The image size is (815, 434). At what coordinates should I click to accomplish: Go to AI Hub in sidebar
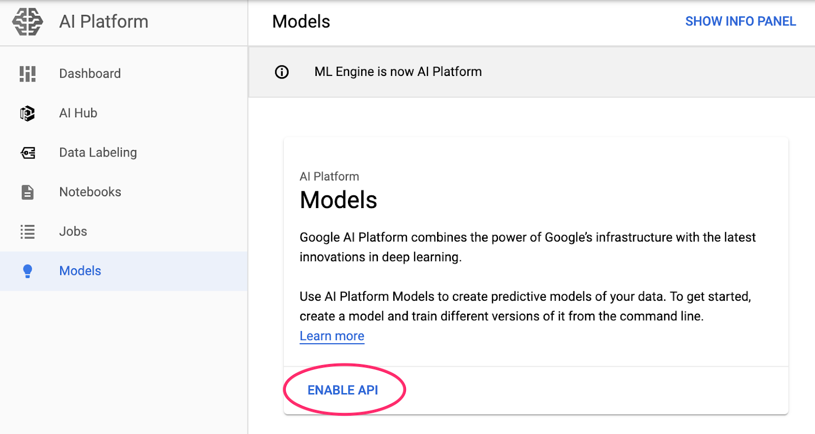78,113
